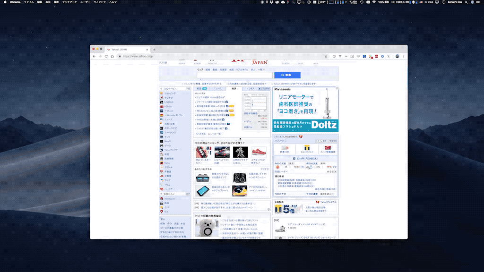Open the Yahoo!プレミアム link

pos(328,202)
